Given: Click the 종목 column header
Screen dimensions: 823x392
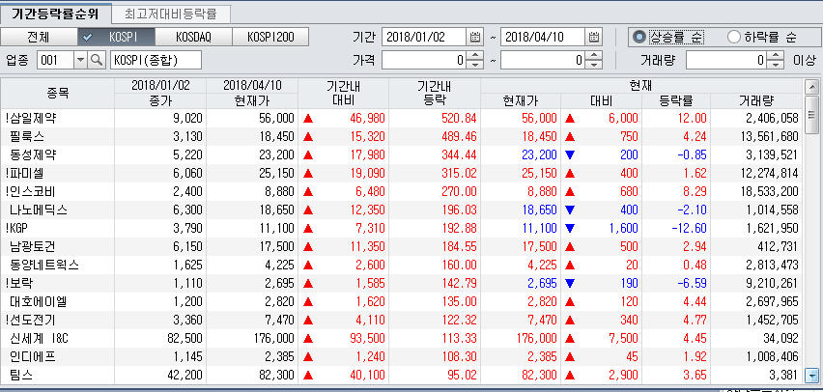Looking at the screenshot, I should click(x=58, y=94).
